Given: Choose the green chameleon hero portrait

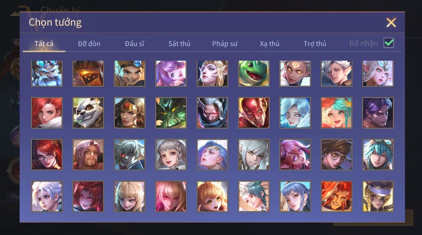Looking at the screenshot, I should [254, 73].
